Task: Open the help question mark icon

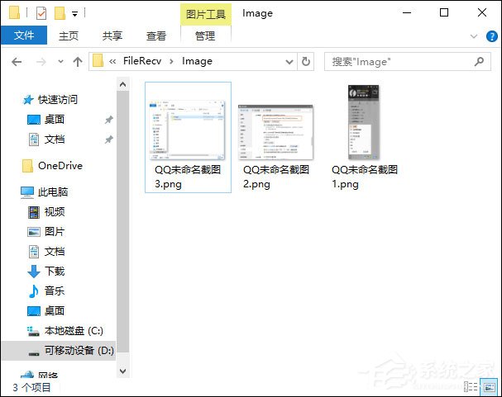Action: [490, 36]
